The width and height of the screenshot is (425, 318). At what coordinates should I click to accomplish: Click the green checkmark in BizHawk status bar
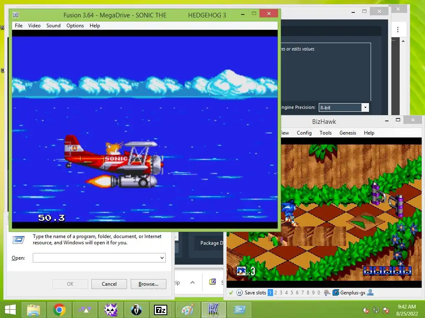coord(231,293)
